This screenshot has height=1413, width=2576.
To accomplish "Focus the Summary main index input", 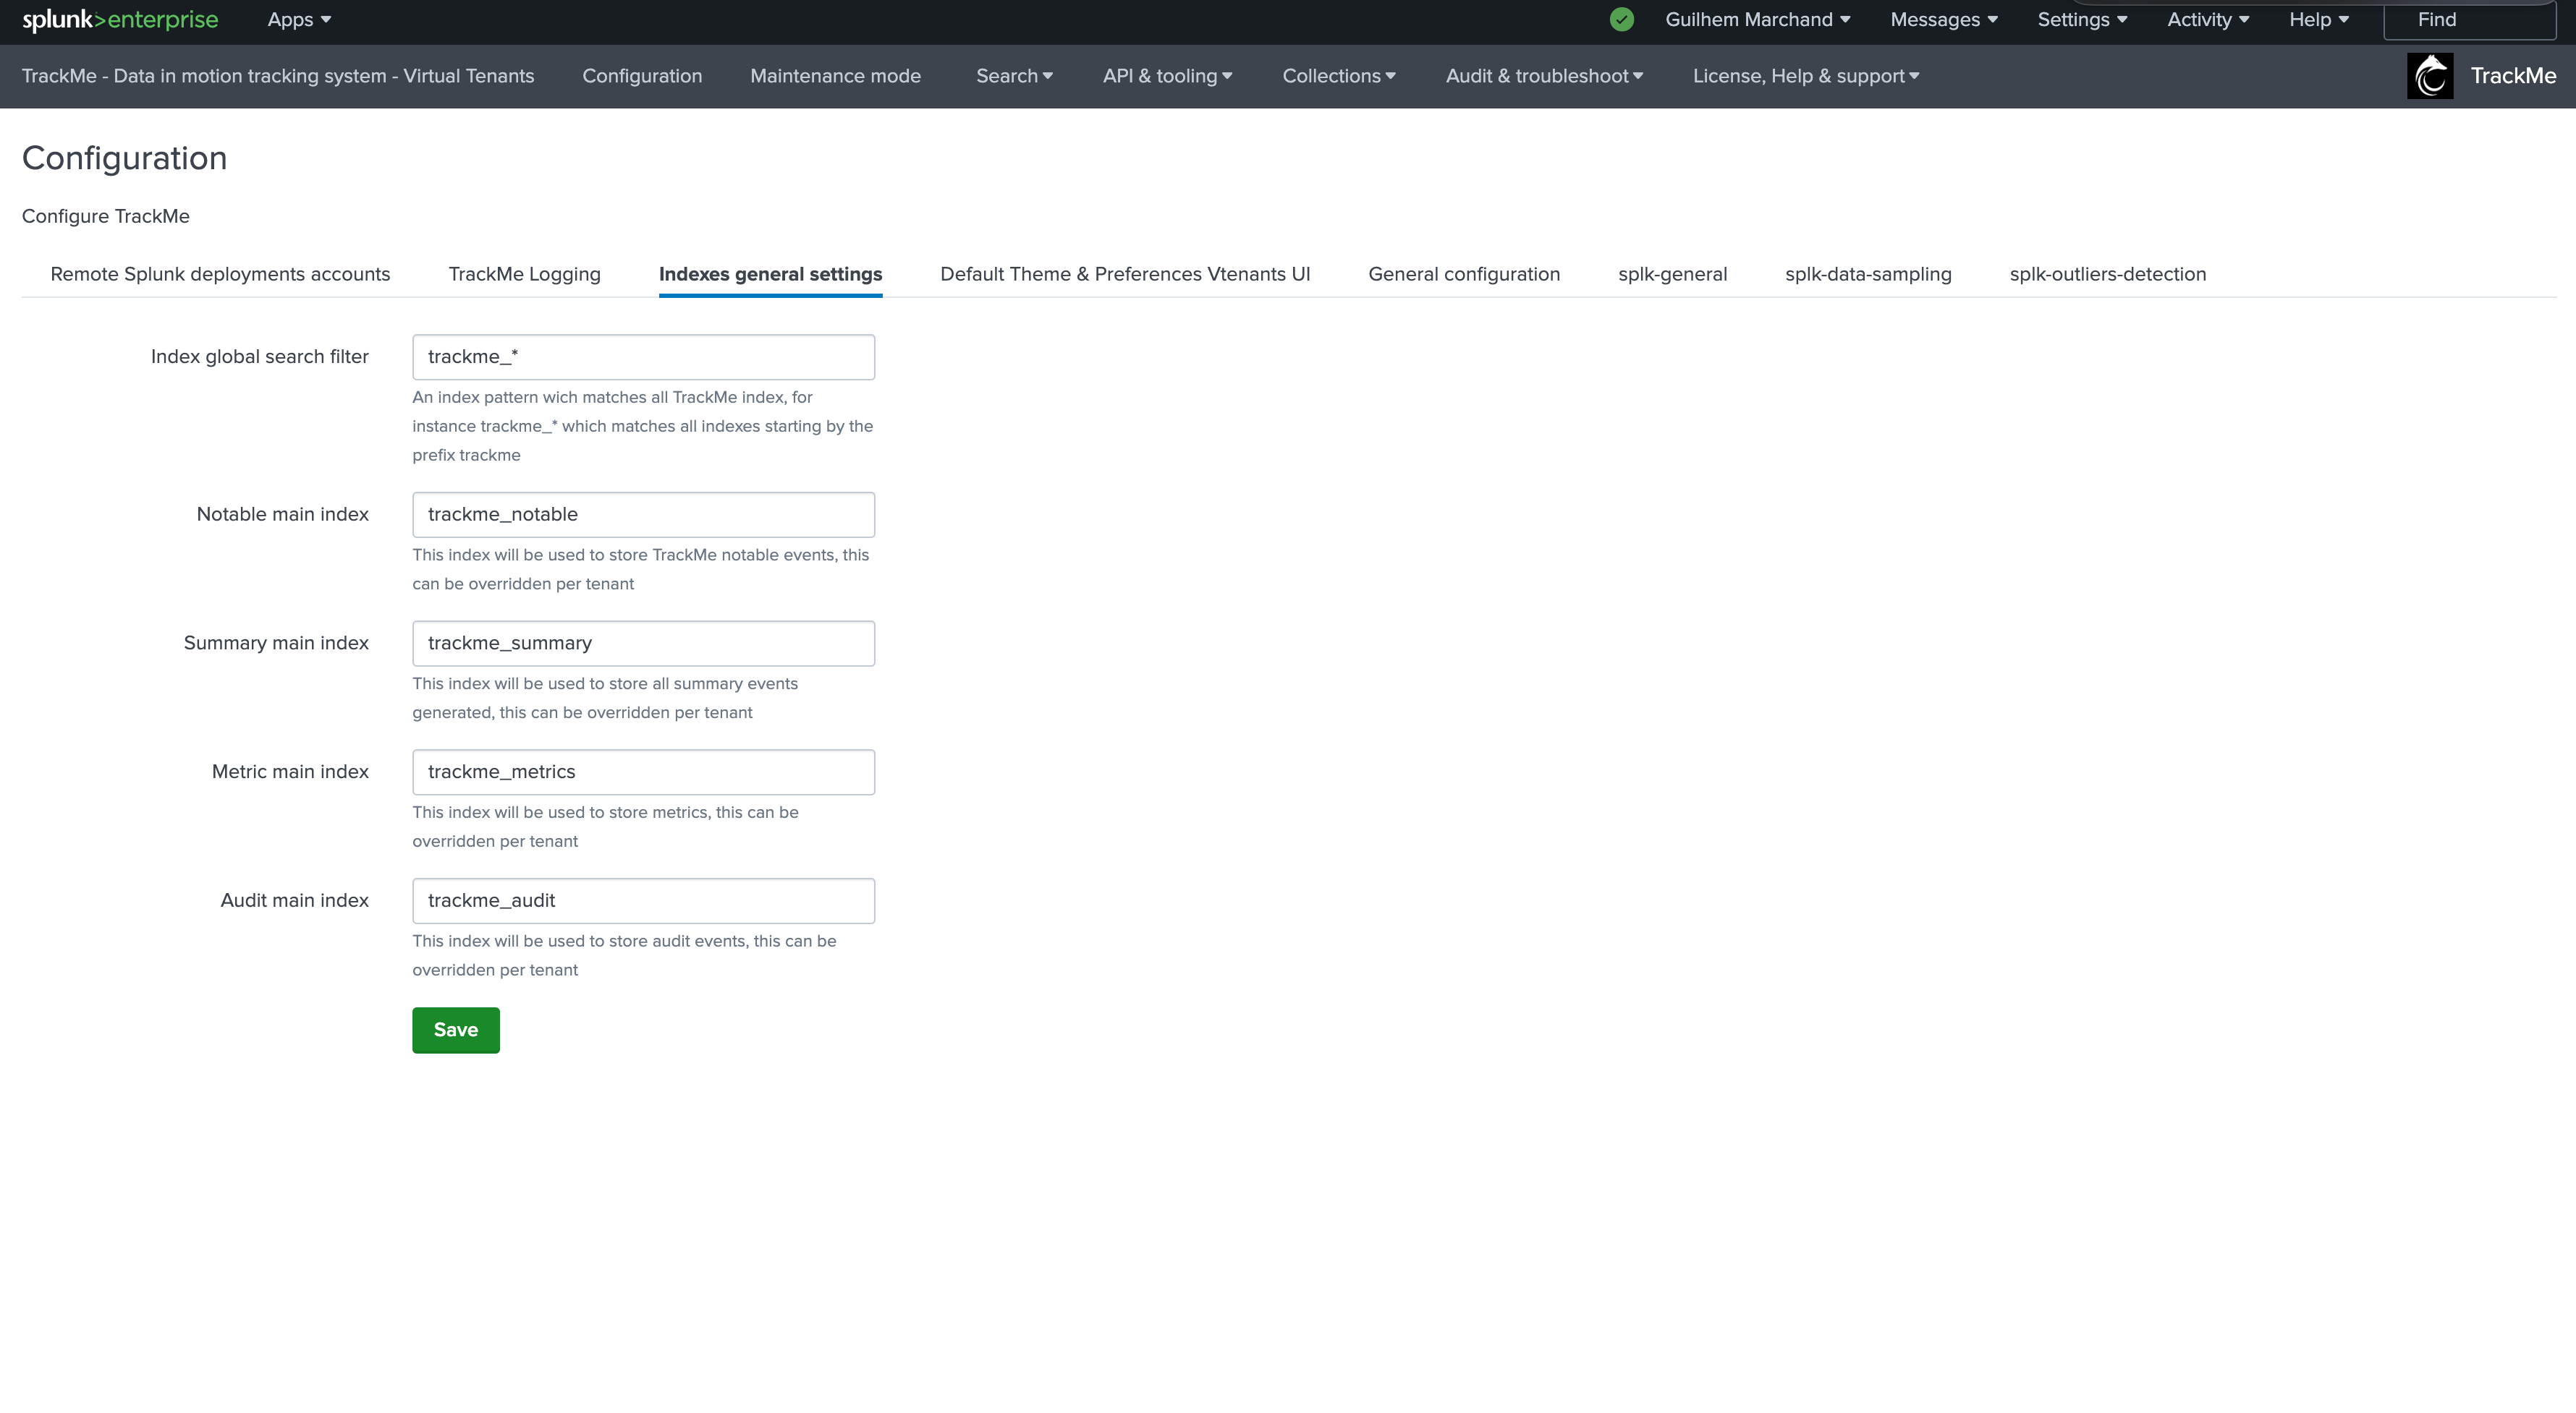I will (643, 644).
